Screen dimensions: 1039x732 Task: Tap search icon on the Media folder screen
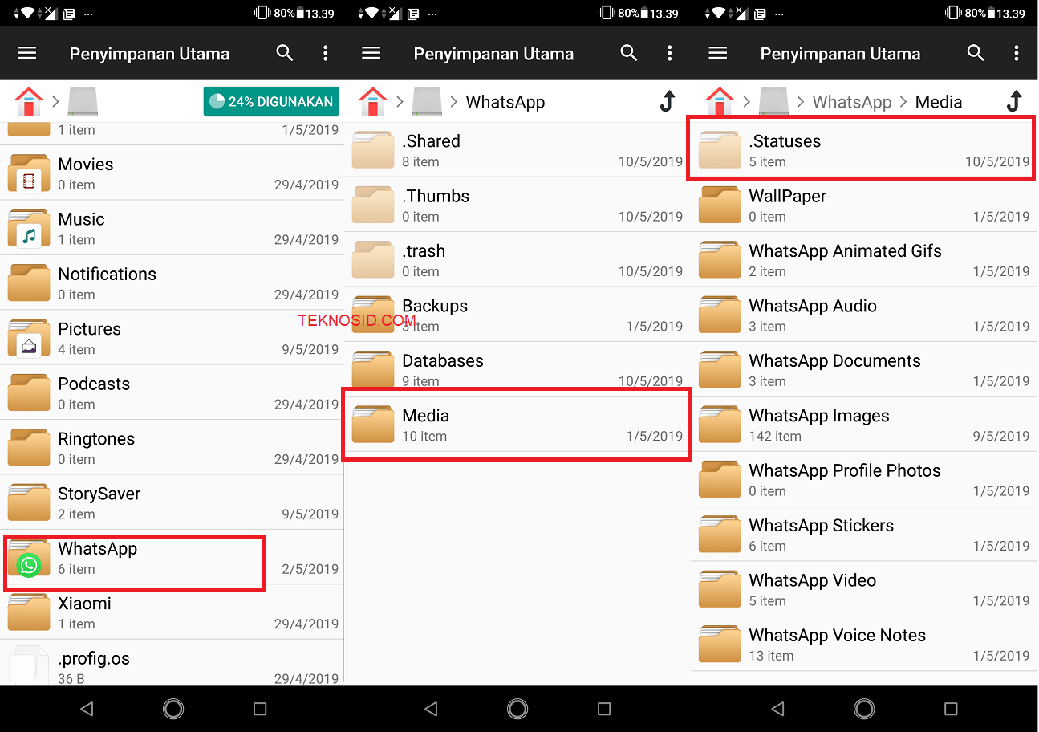click(x=976, y=53)
